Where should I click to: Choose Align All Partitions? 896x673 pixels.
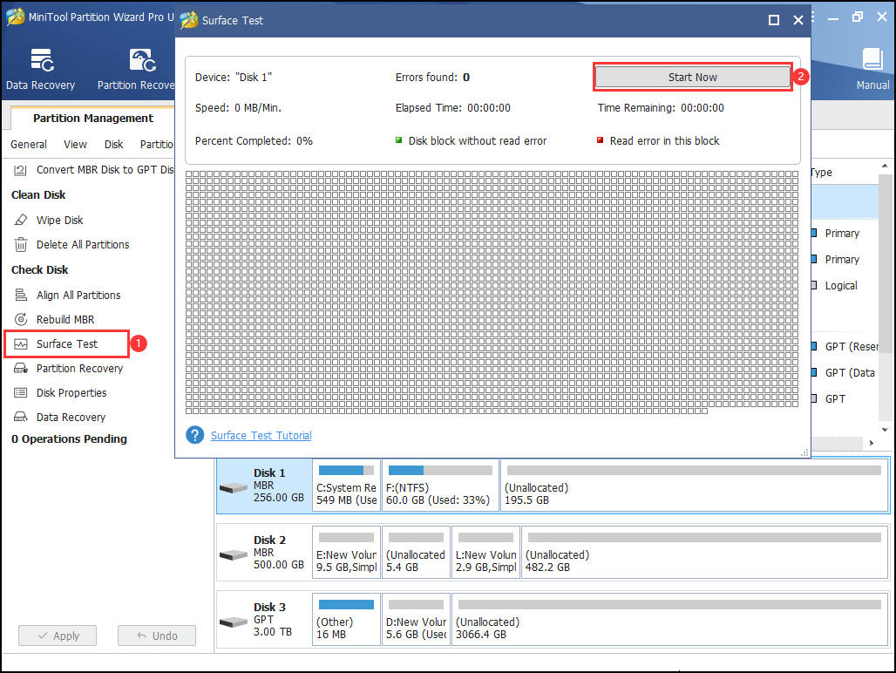pyautogui.click(x=78, y=295)
